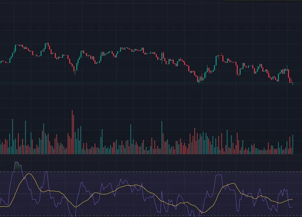Screen dimensions: 302x217
Task: Click the green shaded overbought area of oscillator
Action: [17, 167]
